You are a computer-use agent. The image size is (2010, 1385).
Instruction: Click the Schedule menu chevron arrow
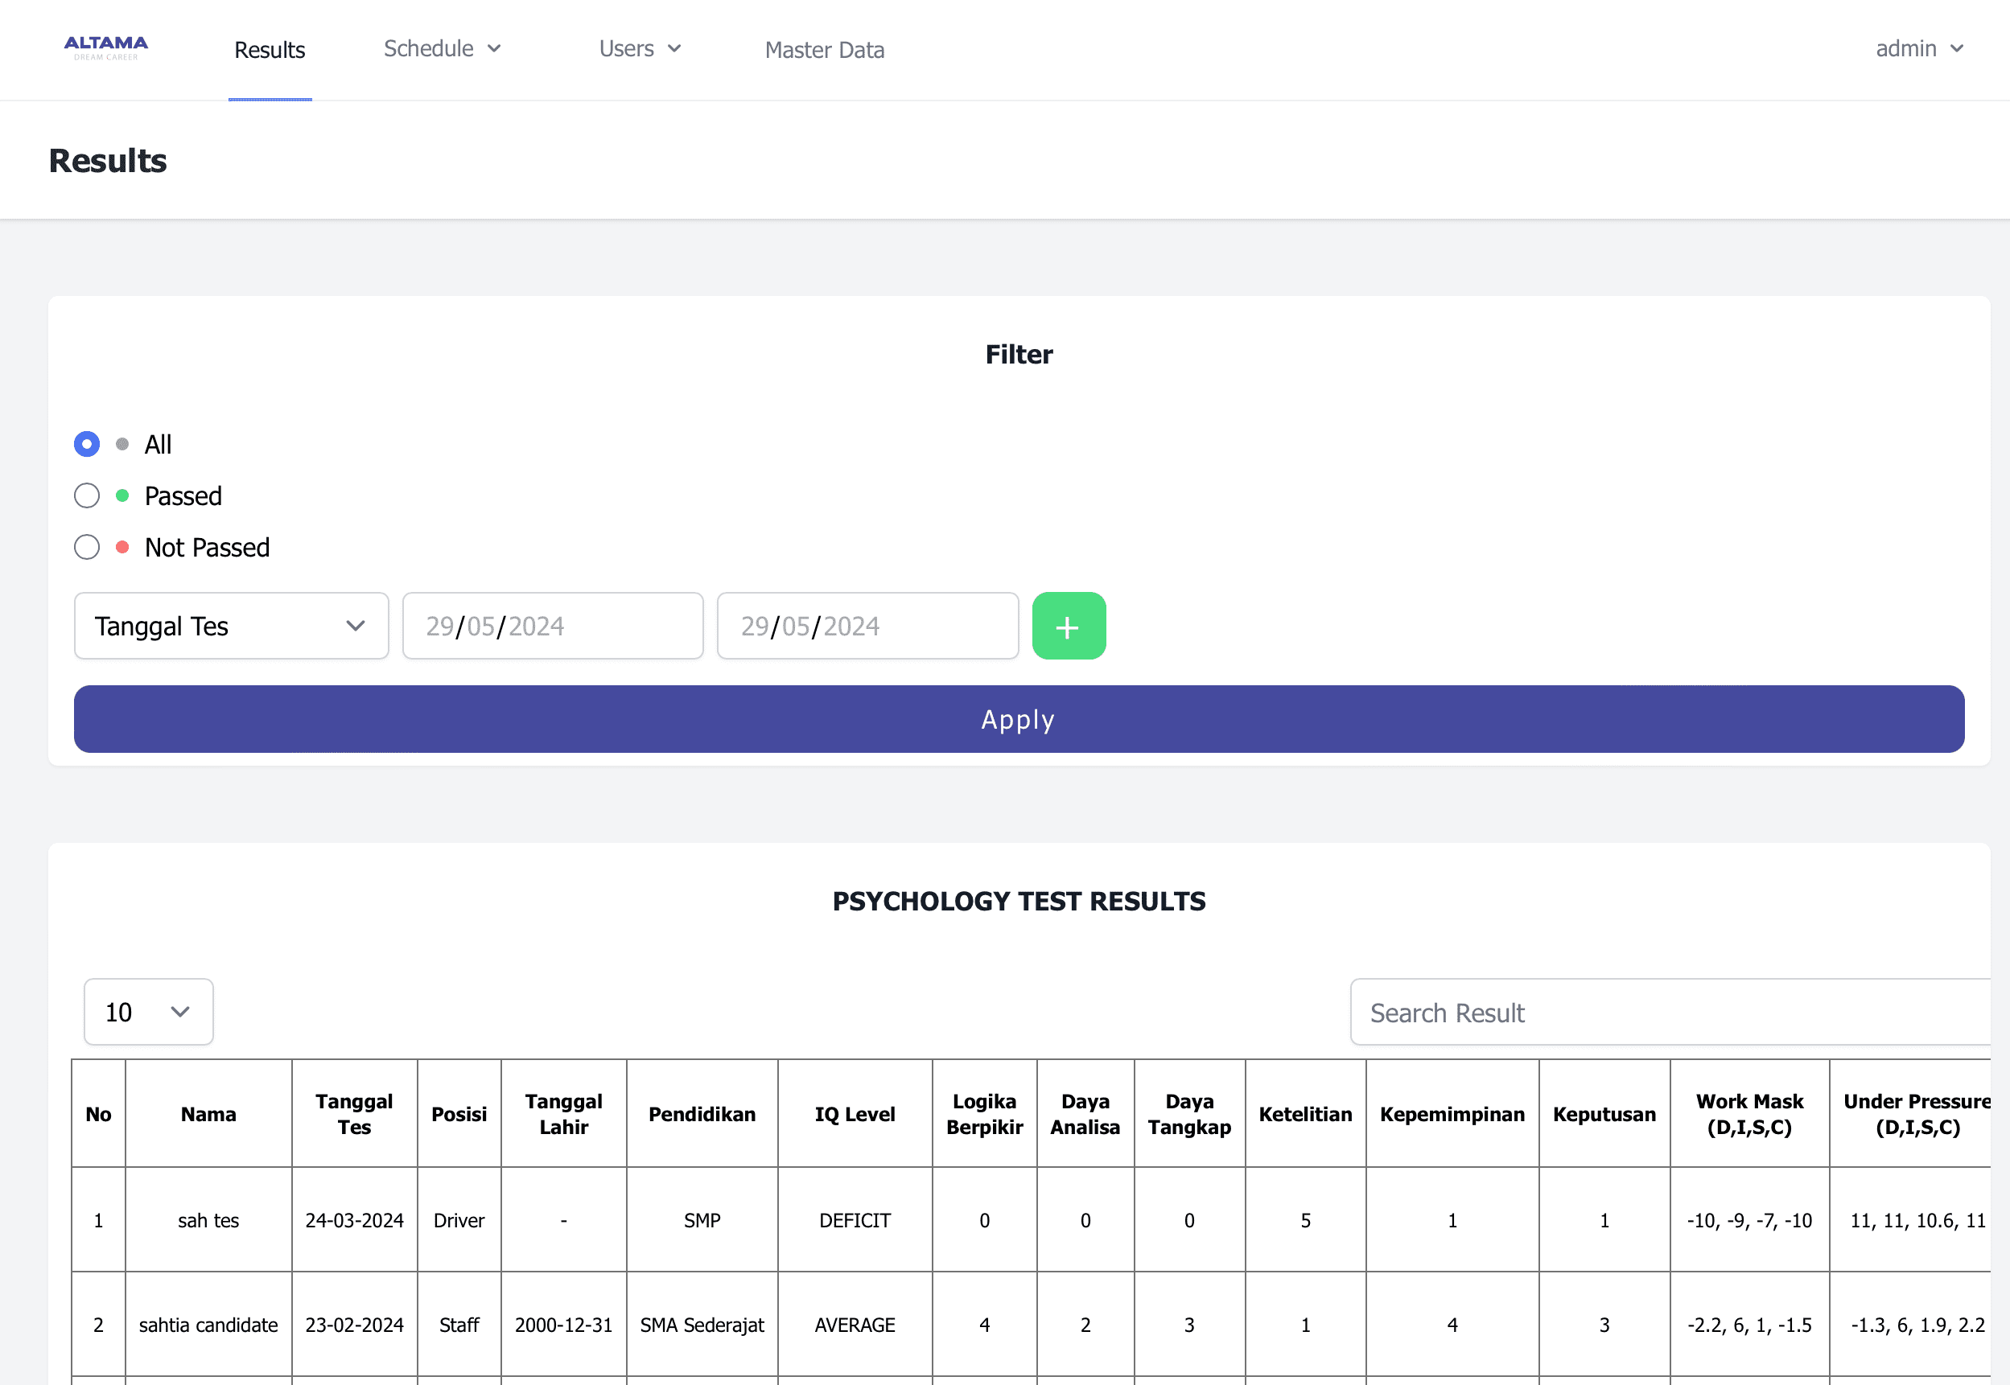[494, 48]
